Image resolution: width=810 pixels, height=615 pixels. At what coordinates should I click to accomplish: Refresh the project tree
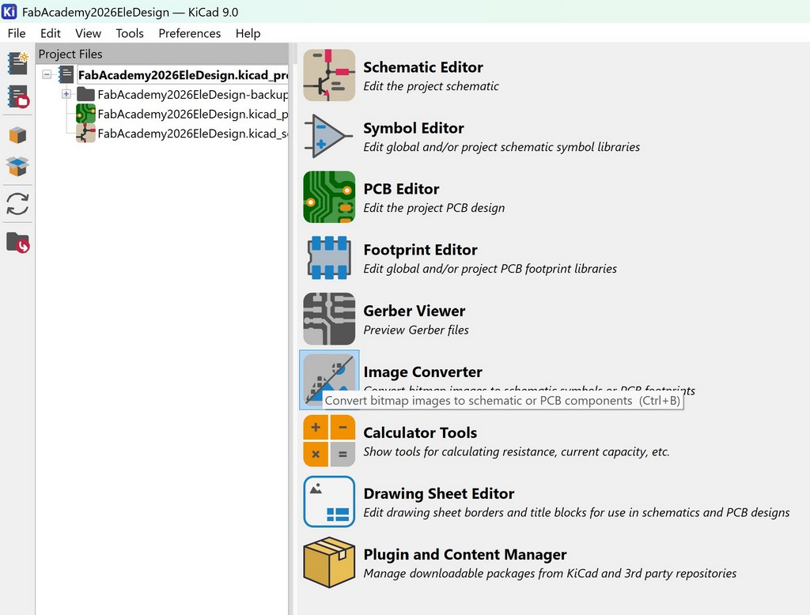click(17, 204)
